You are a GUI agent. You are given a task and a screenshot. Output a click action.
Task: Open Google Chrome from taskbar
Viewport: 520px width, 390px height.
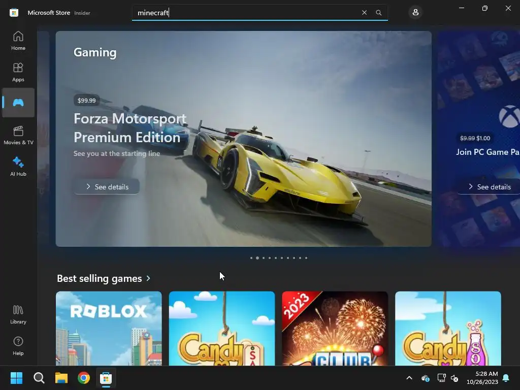tap(84, 378)
